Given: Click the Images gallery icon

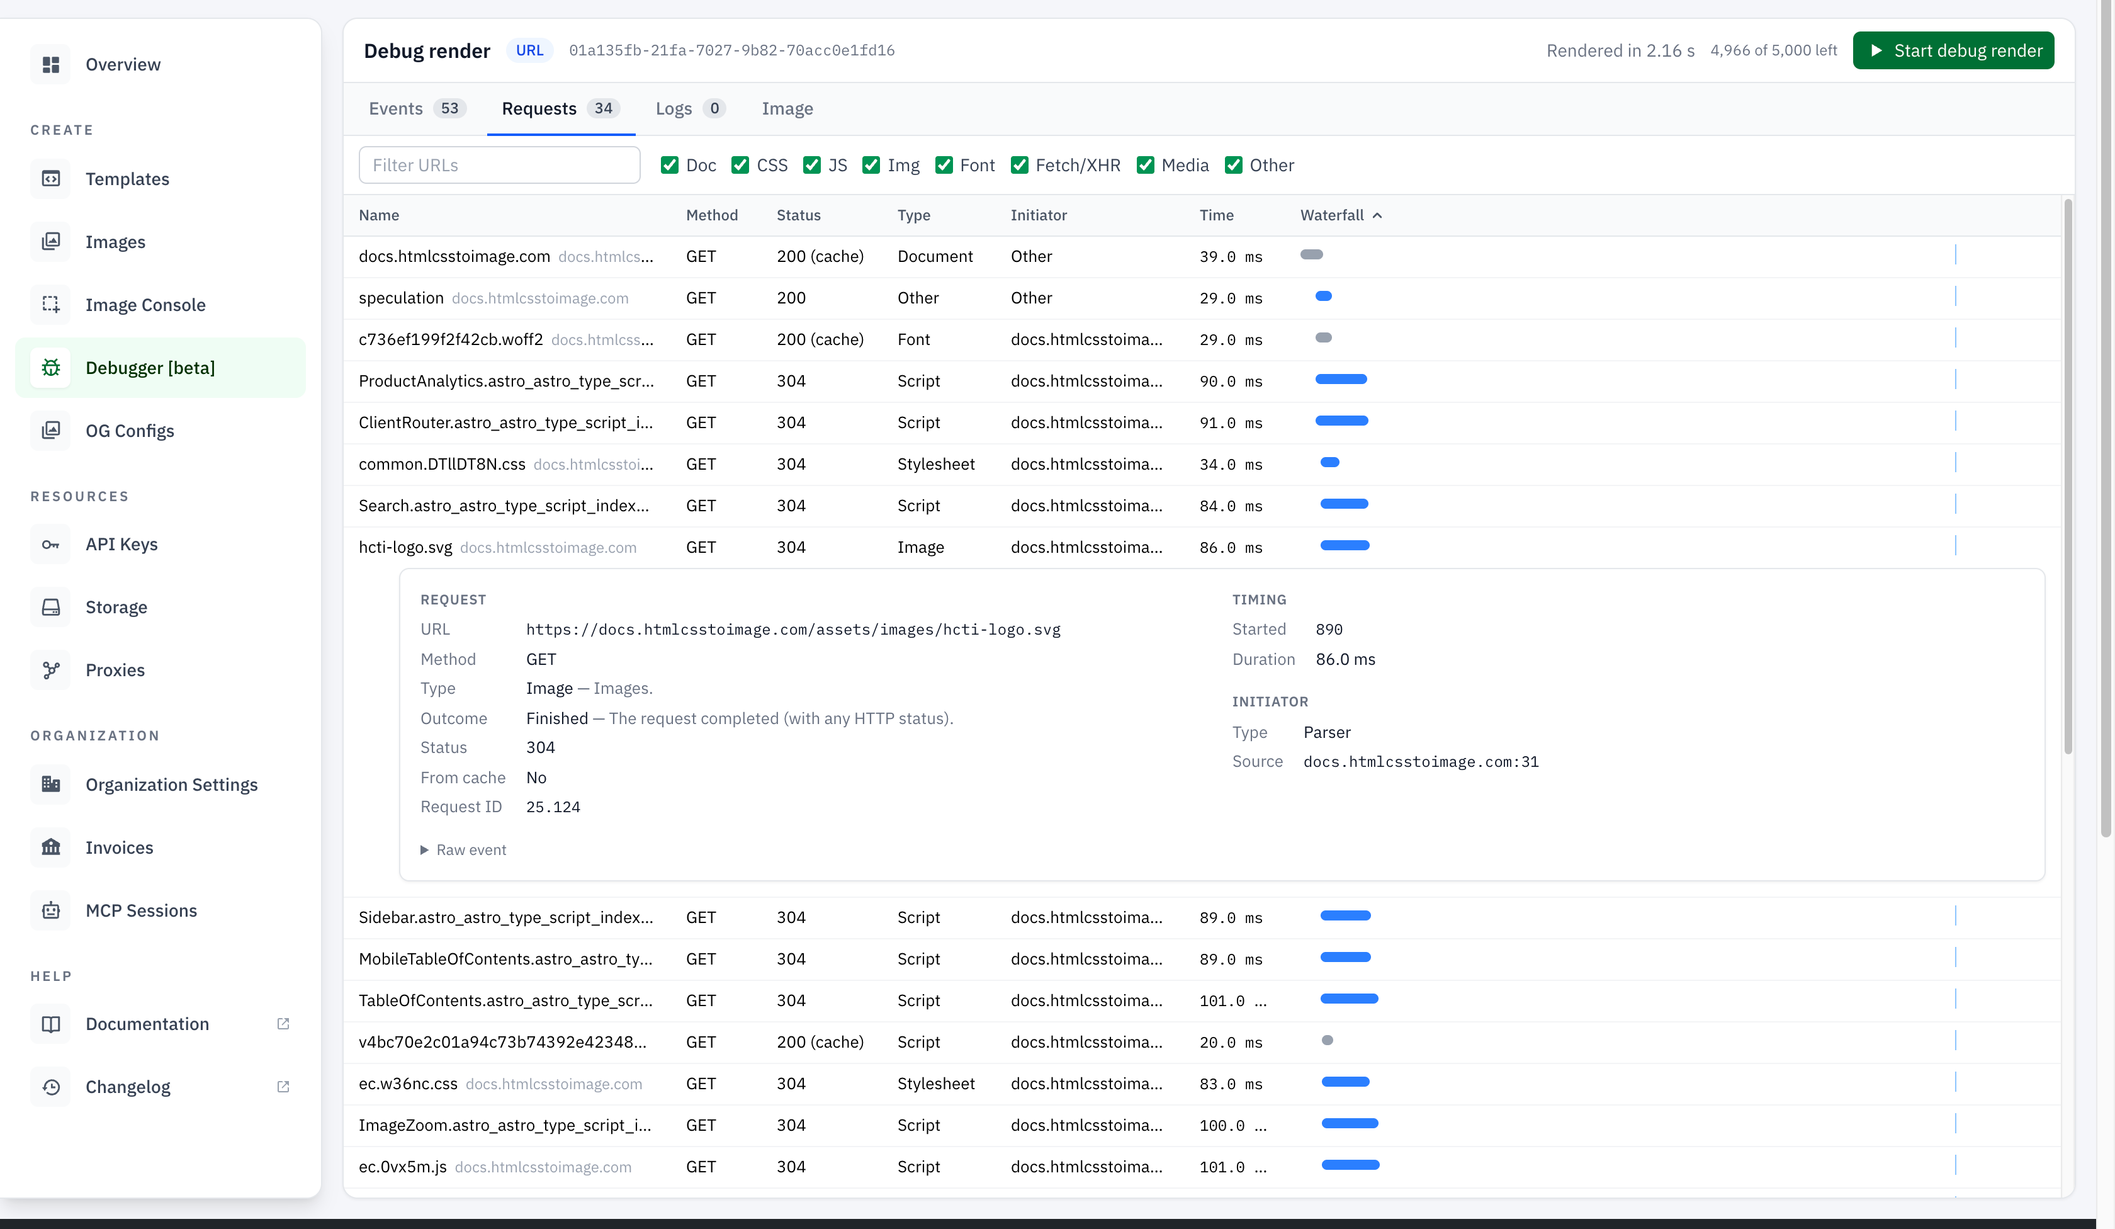Looking at the screenshot, I should (51, 242).
